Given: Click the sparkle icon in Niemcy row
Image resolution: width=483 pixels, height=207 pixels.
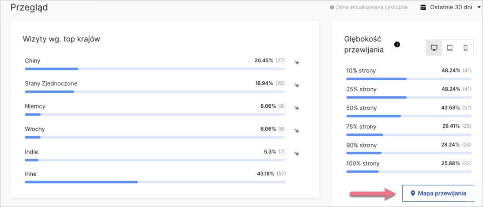Looking at the screenshot, I should coord(297,108).
